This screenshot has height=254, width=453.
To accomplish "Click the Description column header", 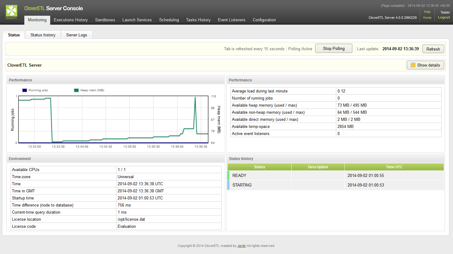I will pos(318,167).
